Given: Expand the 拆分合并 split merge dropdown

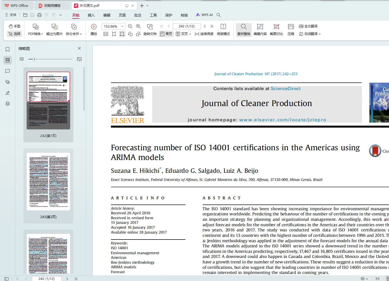Looking at the screenshot, I should [74, 30].
